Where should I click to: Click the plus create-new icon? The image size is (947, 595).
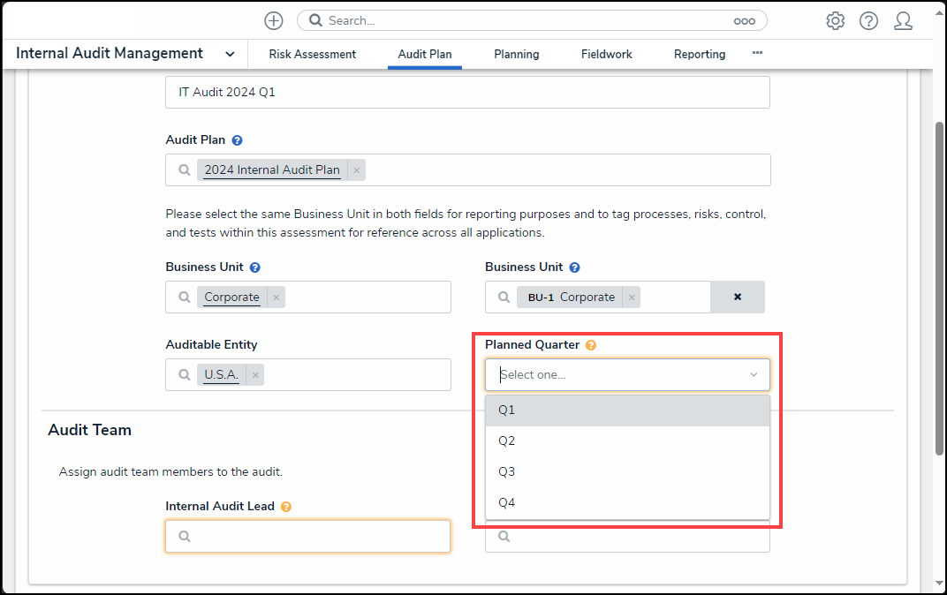coord(274,20)
